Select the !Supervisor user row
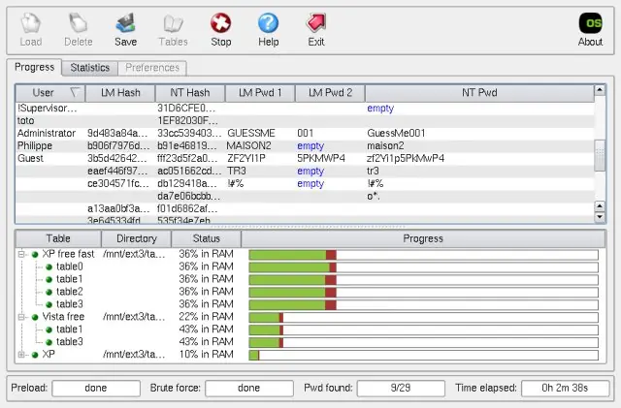 coord(305,108)
